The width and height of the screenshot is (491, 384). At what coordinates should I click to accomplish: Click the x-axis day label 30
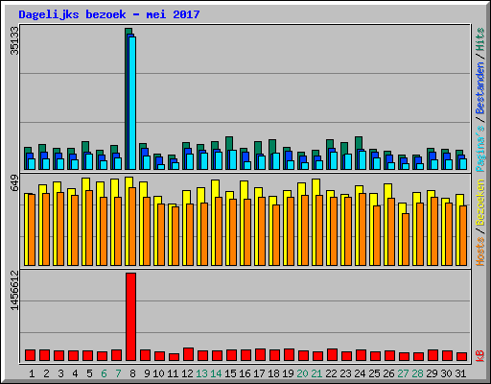click(x=446, y=373)
